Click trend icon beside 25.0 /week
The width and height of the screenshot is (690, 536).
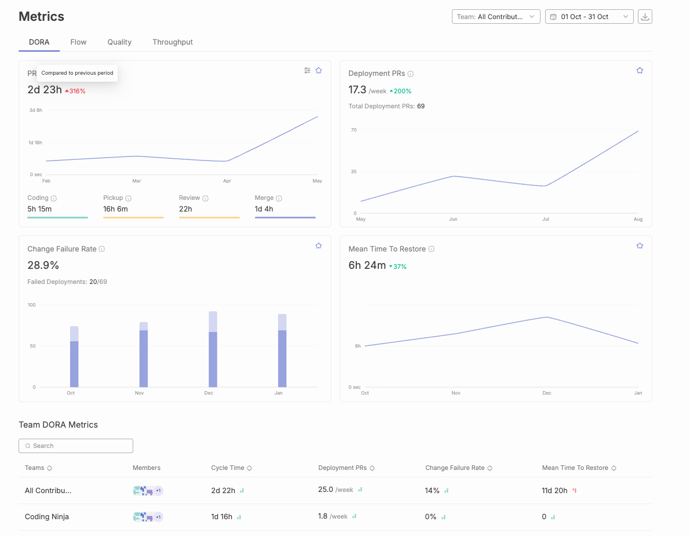[360, 490]
